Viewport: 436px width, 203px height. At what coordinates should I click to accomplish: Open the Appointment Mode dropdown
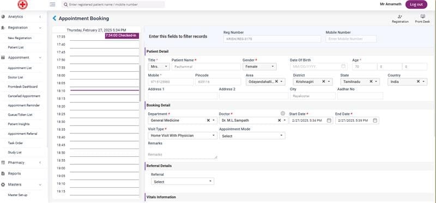(252, 136)
